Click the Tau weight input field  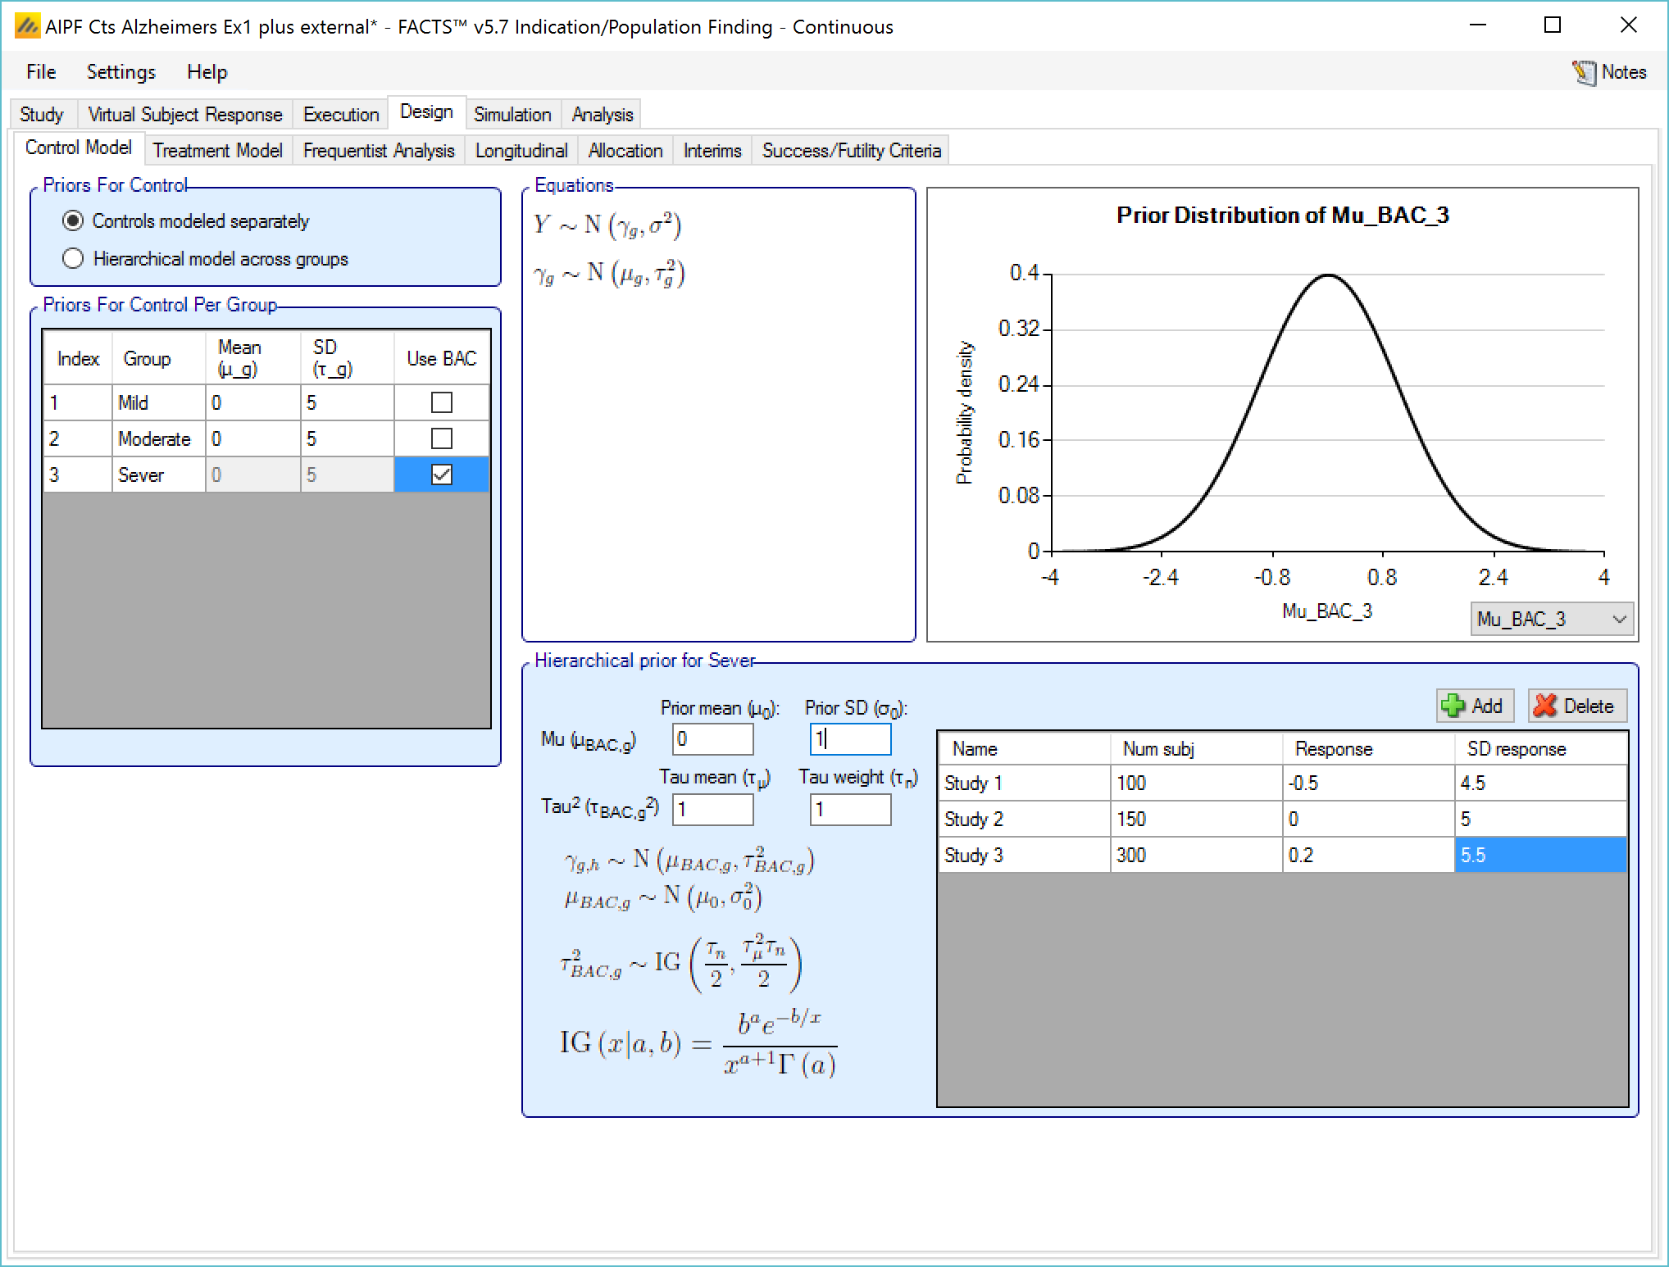[x=849, y=811]
